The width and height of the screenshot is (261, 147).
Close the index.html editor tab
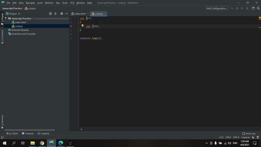(x=88, y=13)
